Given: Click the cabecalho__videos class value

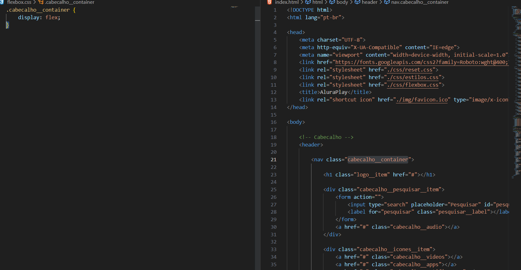Looking at the screenshot, I should (x=419, y=257).
